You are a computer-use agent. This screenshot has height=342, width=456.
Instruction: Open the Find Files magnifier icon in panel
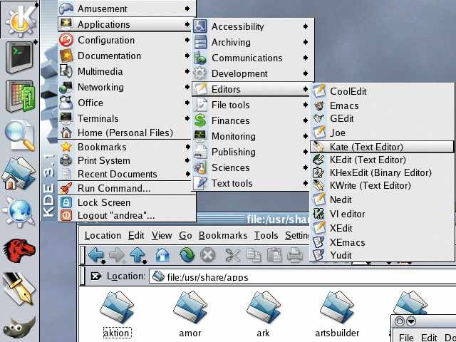tap(20, 135)
